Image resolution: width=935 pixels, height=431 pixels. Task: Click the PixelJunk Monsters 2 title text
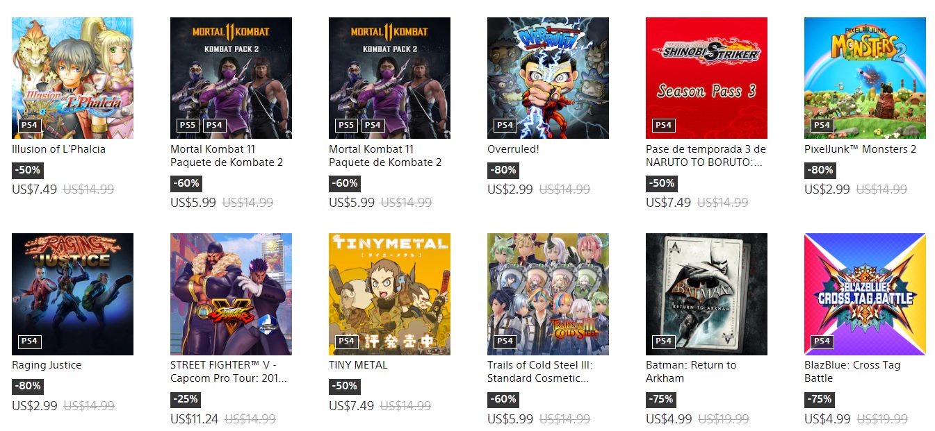(860, 149)
